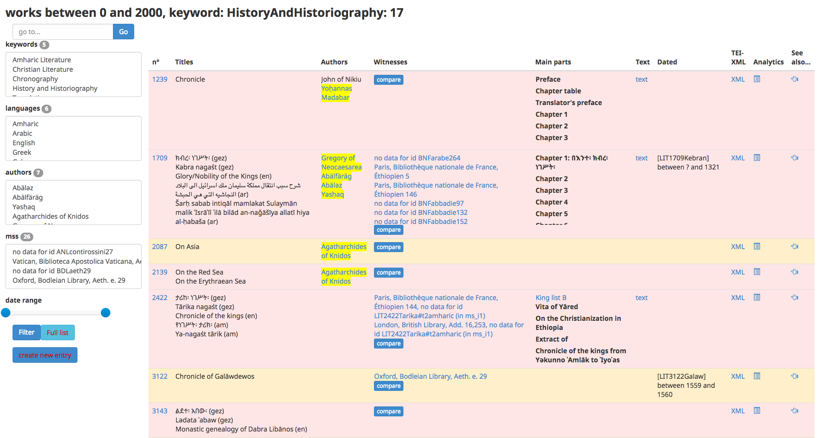Screen dimensions: 825x438
Task: Open text link for row 2422
Action: (x=641, y=297)
